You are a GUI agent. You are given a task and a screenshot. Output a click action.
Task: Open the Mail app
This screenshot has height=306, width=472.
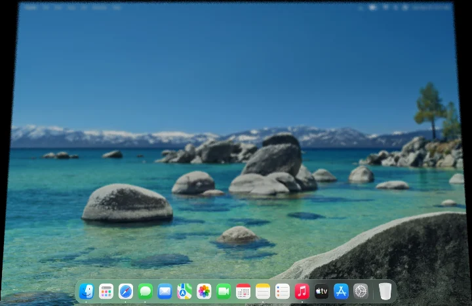(165, 291)
